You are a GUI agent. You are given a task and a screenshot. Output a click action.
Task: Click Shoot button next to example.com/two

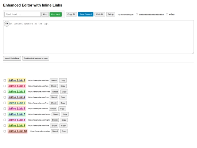[54, 86]
